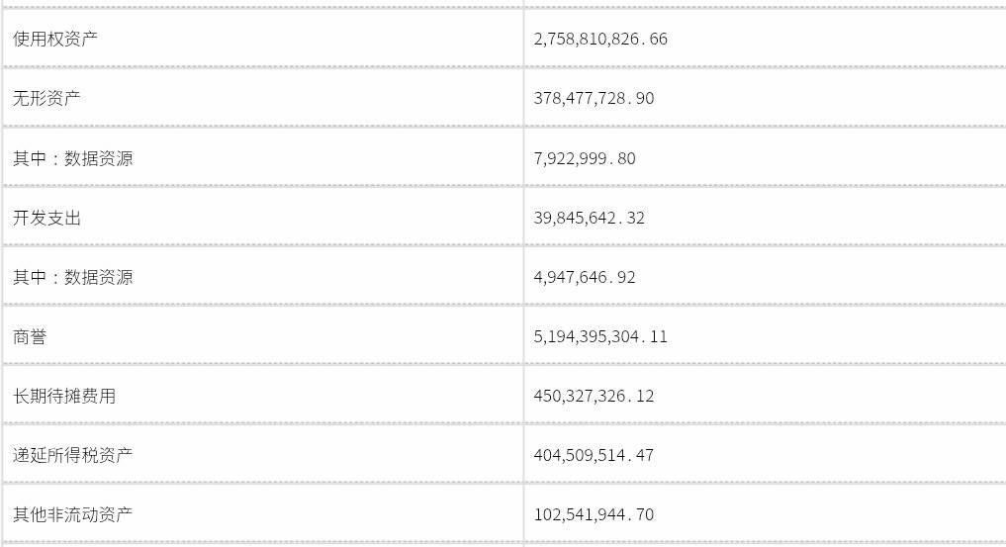This screenshot has height=547, width=1006.
Task: Select the amount 378,477,728.90
Action: click(x=594, y=98)
